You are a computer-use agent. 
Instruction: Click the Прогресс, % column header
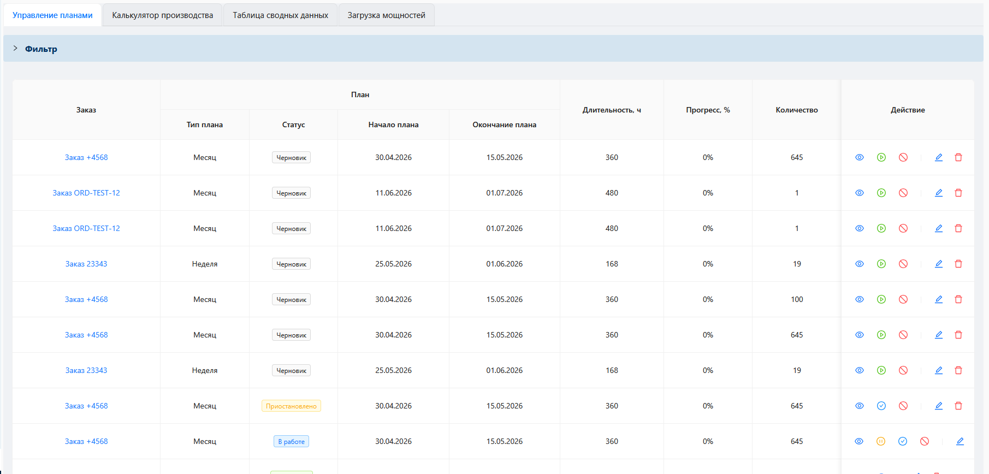click(x=708, y=110)
